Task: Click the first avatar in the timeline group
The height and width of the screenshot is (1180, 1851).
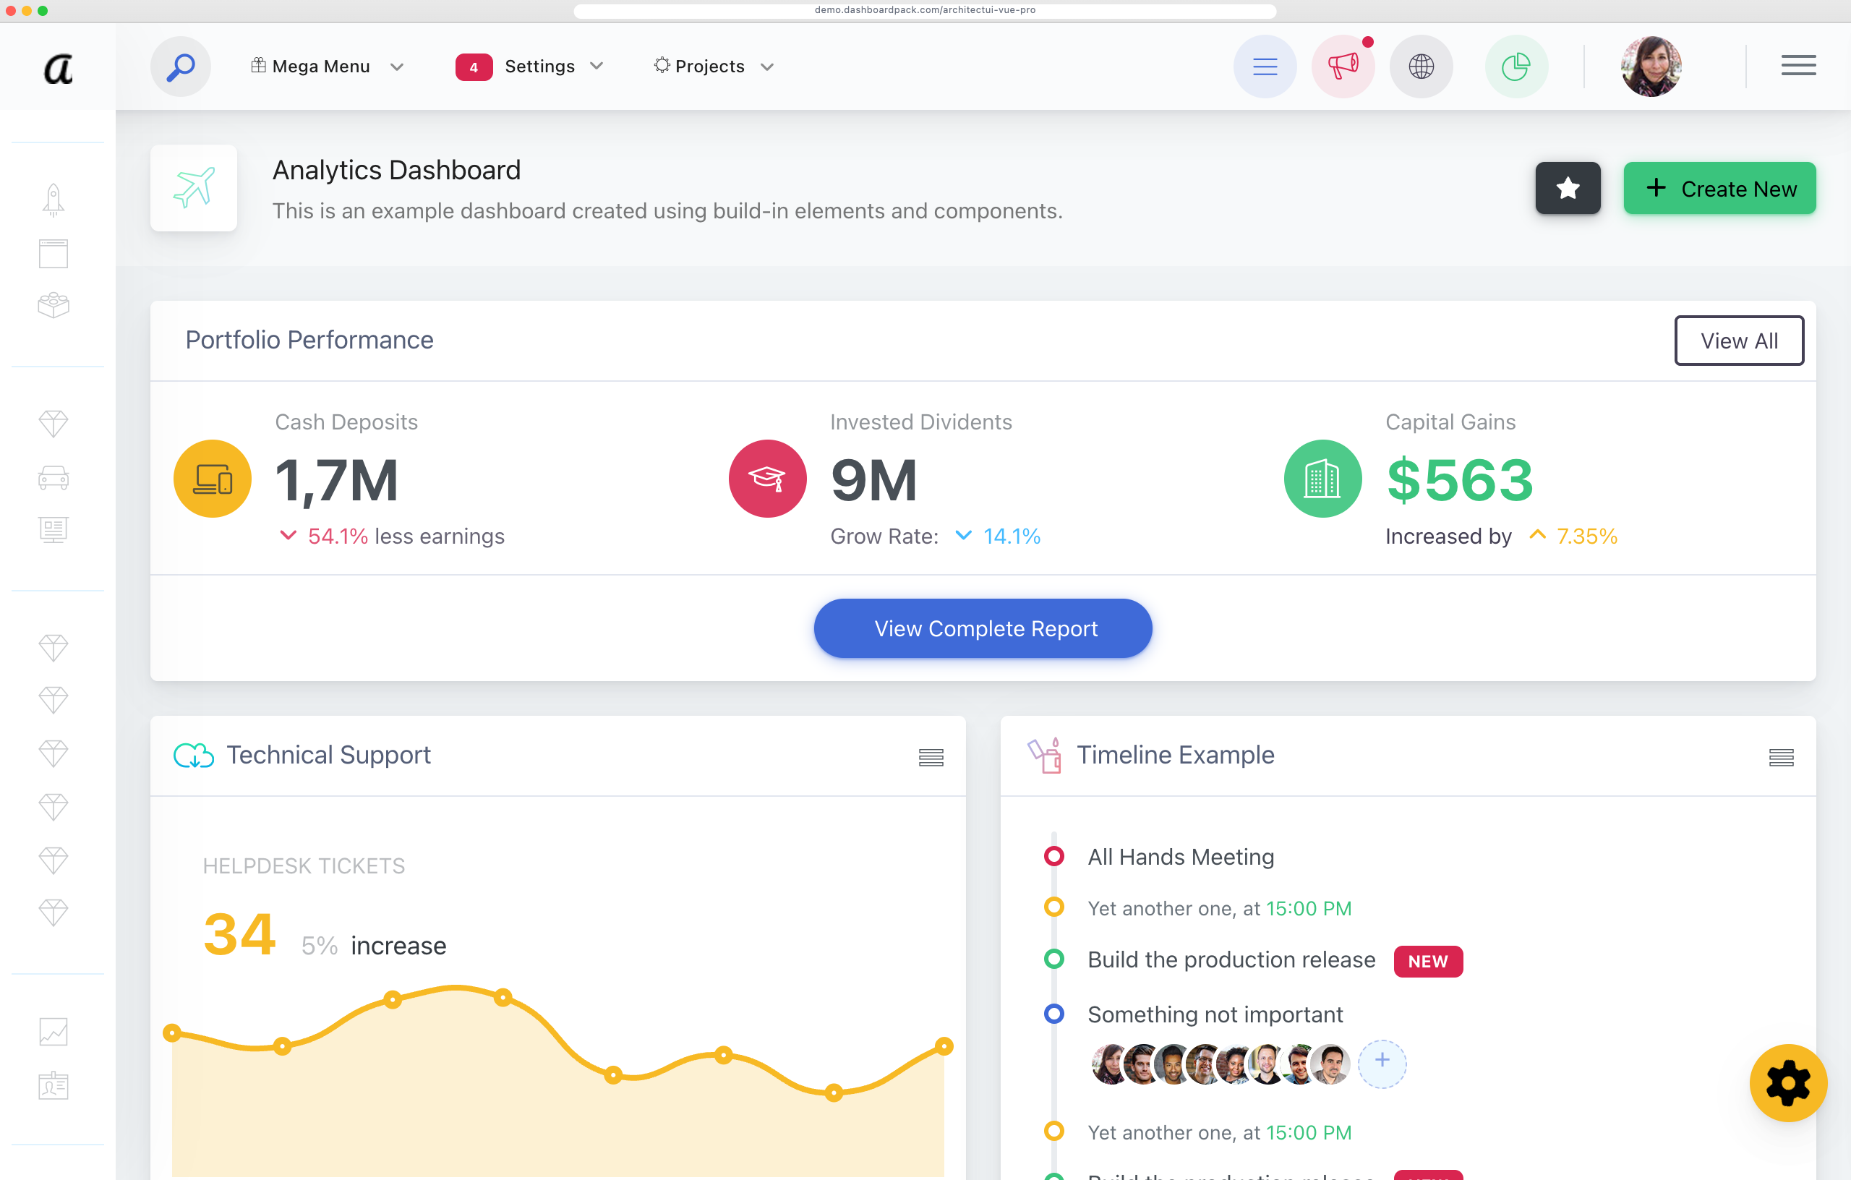Action: (1109, 1064)
